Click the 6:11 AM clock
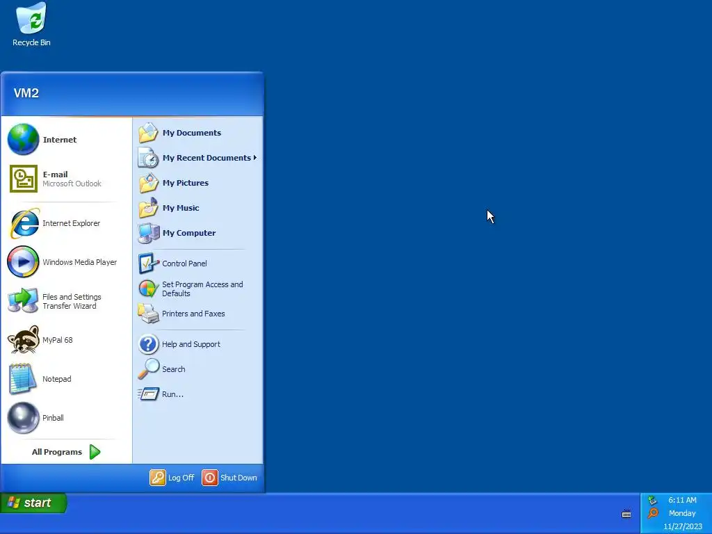712x534 pixels. tap(682, 500)
